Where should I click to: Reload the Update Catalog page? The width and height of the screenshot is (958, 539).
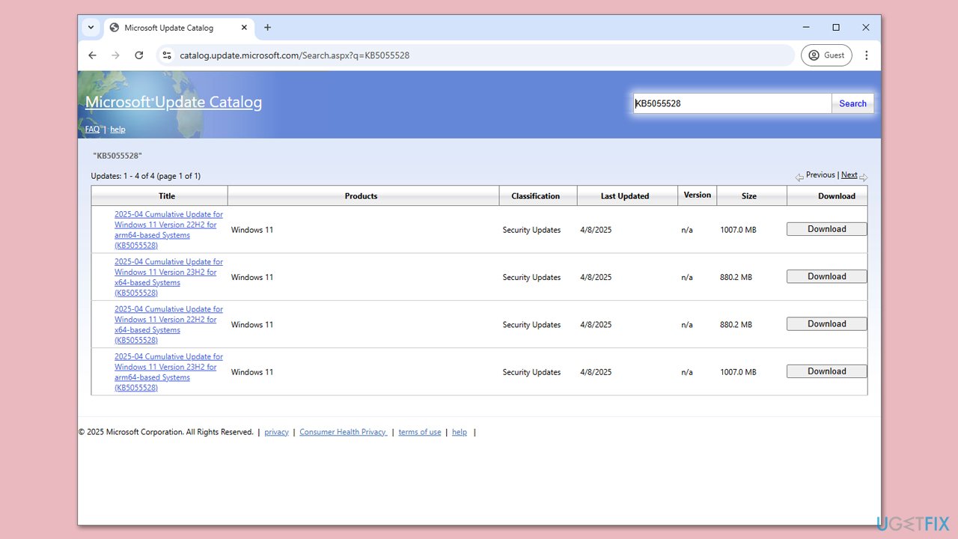138,55
